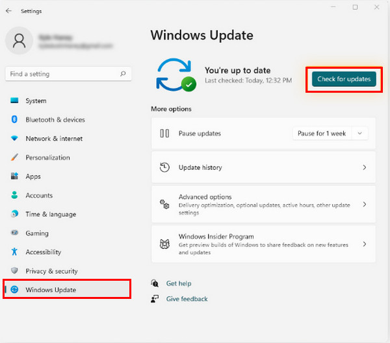Click the Get help icon
Viewport: 390px width, 343px height.
[155, 283]
